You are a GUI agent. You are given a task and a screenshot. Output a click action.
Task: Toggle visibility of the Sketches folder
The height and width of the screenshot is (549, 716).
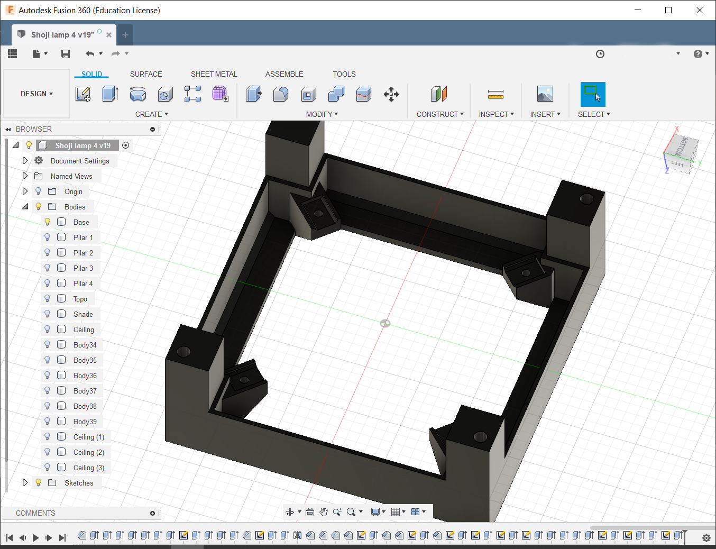(x=39, y=483)
